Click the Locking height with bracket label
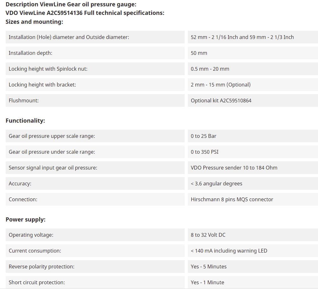This screenshot has width=318, height=289. [42, 85]
